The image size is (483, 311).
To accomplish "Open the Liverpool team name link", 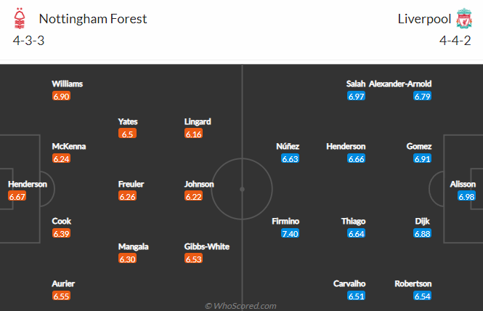I will coord(424,19).
